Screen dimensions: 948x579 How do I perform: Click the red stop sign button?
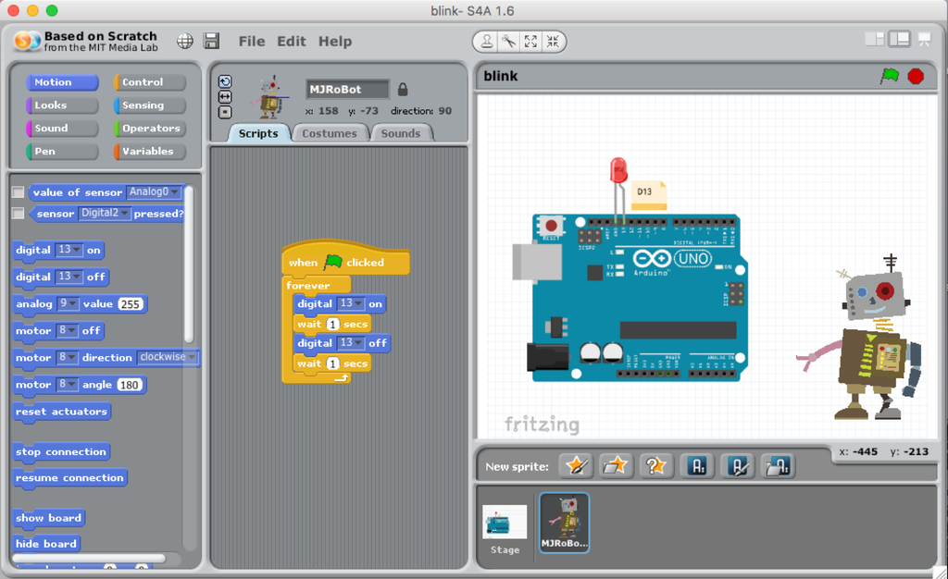tap(916, 76)
